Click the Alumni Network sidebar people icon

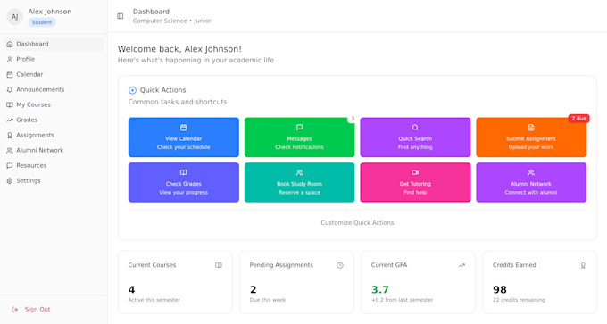pos(10,150)
